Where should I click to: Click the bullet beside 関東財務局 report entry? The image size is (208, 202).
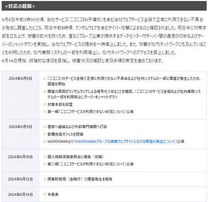click(x=45, y=179)
